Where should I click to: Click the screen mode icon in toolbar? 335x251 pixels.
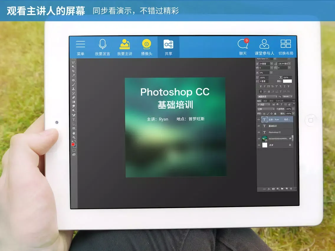(x=74, y=155)
